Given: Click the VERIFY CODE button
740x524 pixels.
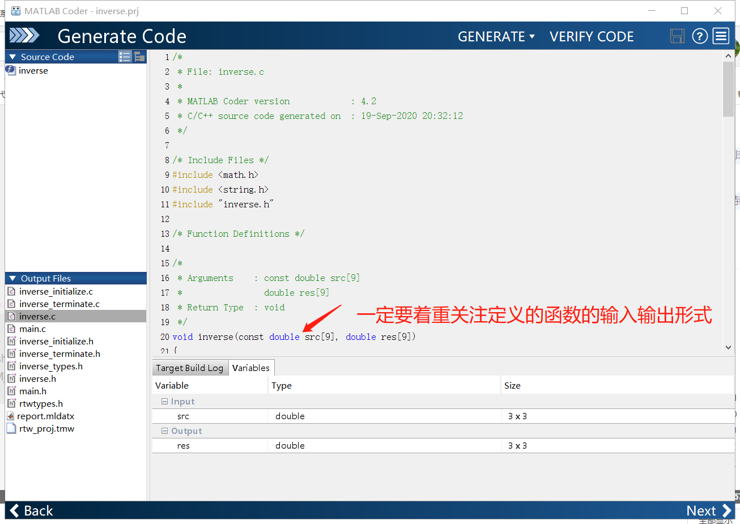Looking at the screenshot, I should [592, 36].
